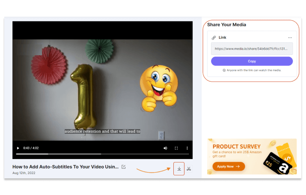Click the 'Aug 12th, 2022' date text

pos(24,173)
